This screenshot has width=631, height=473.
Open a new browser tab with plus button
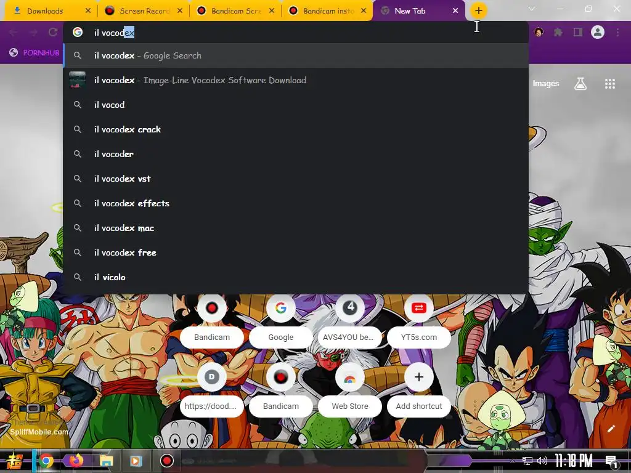[x=478, y=11]
